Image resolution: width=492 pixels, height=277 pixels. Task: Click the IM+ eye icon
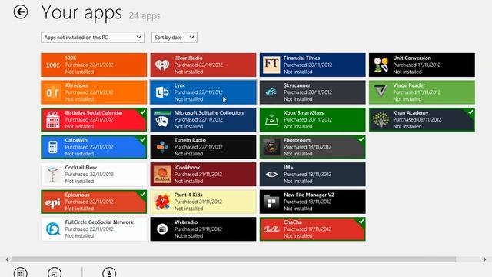[x=271, y=175]
